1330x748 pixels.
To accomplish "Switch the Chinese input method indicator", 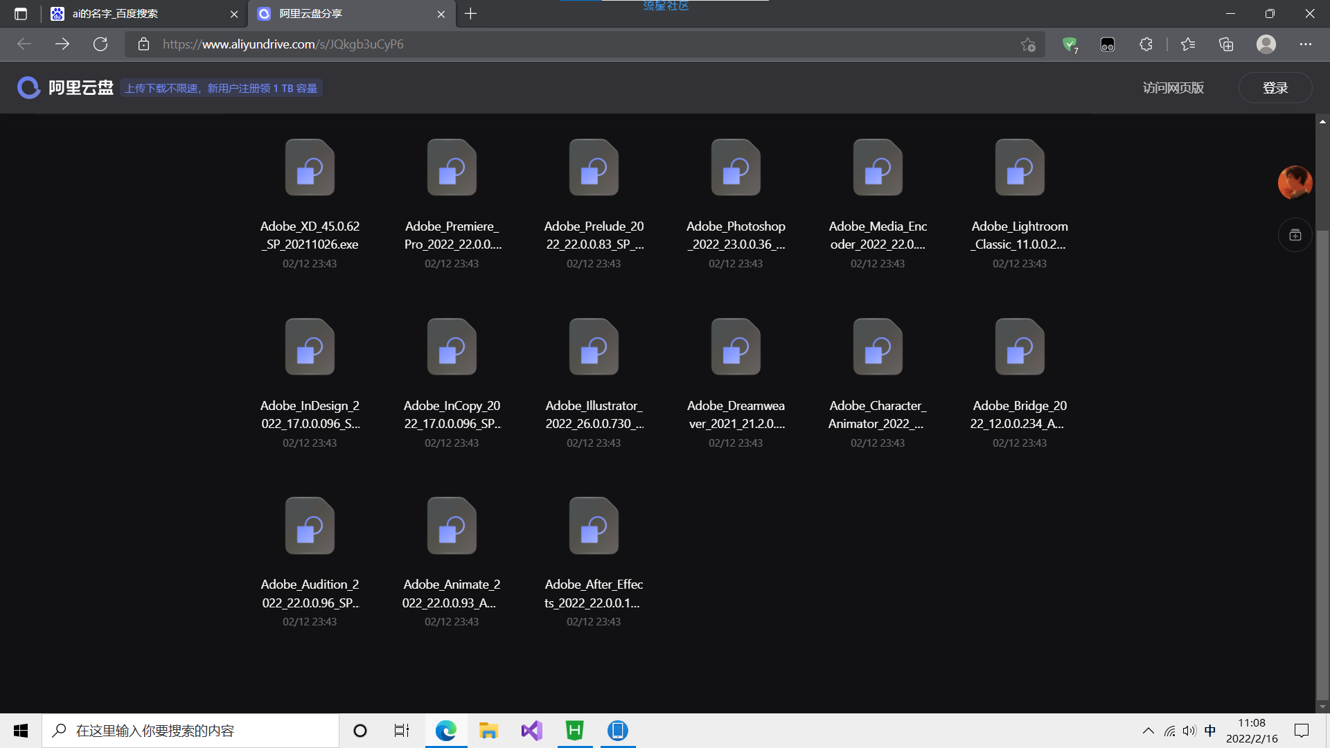I will [1210, 731].
